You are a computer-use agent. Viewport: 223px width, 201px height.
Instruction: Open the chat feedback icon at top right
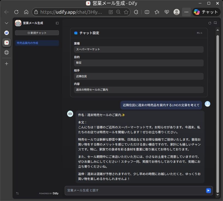tap(215, 23)
